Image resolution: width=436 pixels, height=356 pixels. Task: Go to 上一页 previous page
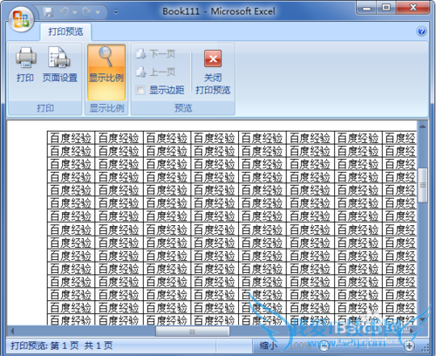[156, 72]
